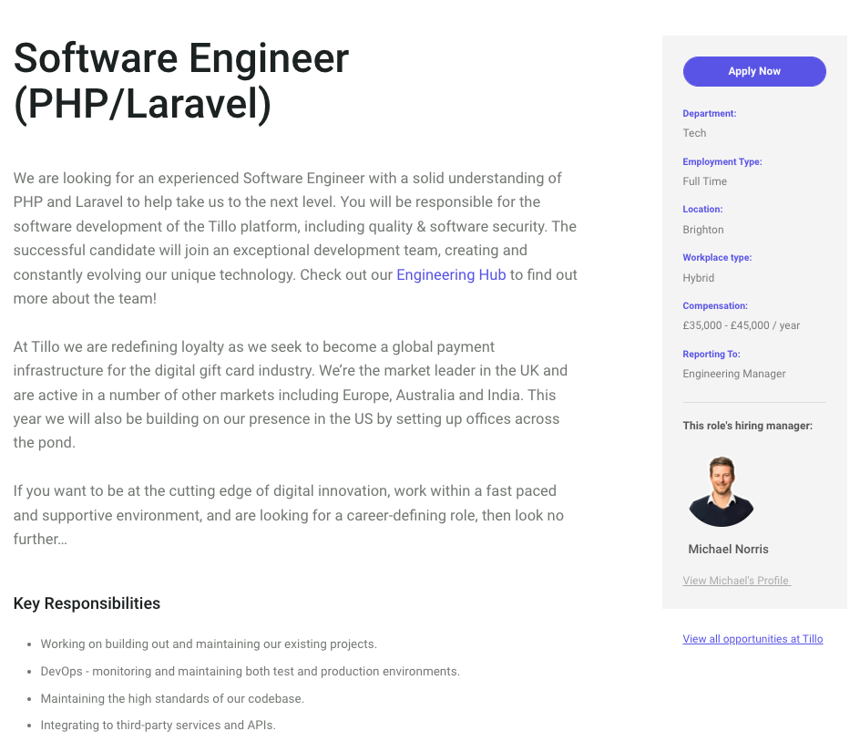The height and width of the screenshot is (752, 860).
Task: Click paragraph starting 'If you want to be'
Action: click(289, 515)
